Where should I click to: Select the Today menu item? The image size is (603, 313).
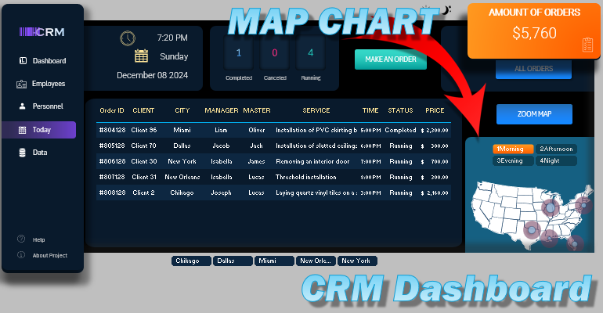39,130
